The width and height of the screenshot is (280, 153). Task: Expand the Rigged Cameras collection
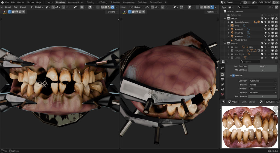click(228, 22)
